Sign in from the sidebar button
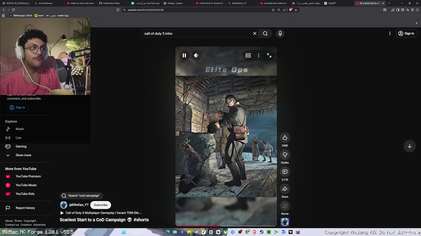The height and width of the screenshot is (236, 421). [17, 108]
